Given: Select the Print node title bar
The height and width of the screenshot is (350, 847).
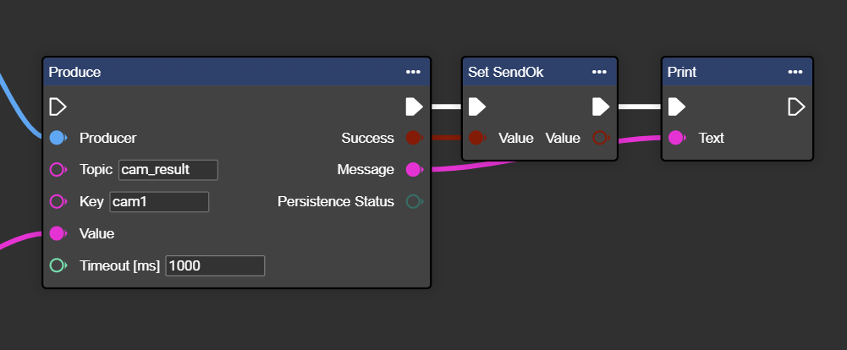Looking at the screenshot, I should (x=719, y=73).
